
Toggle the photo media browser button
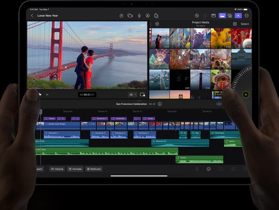tap(222, 16)
